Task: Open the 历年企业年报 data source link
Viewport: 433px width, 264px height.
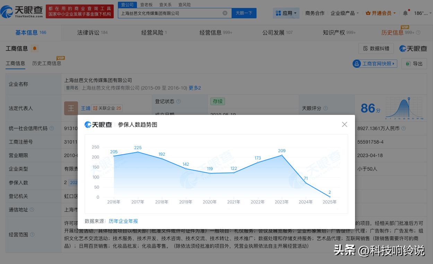Action: coord(123,221)
